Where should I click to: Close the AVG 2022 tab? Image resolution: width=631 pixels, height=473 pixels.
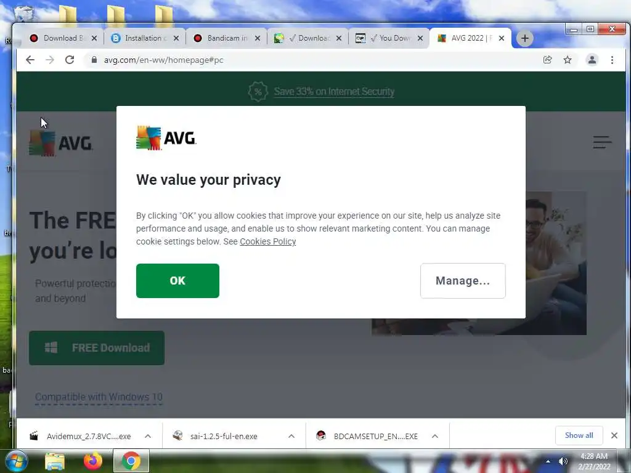pos(502,38)
